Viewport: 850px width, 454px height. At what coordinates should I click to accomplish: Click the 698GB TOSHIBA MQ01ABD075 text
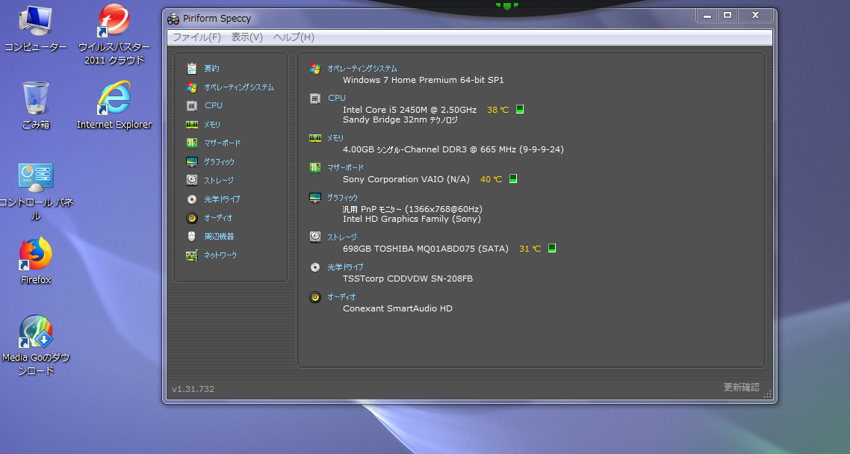426,249
